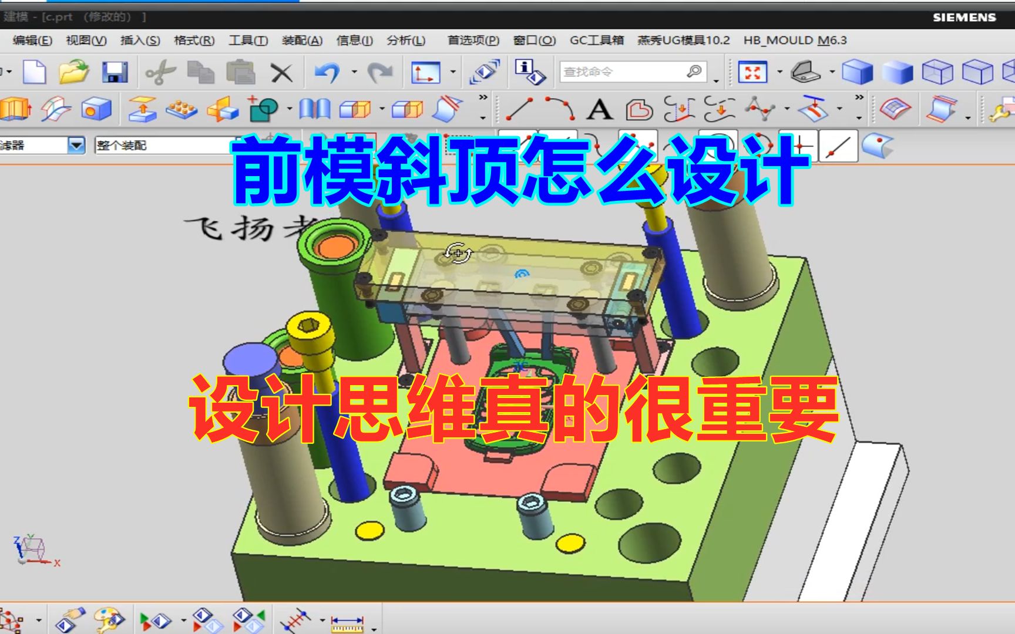Expand the undo history dropdown arrow
The image size is (1015, 634).
(x=354, y=73)
